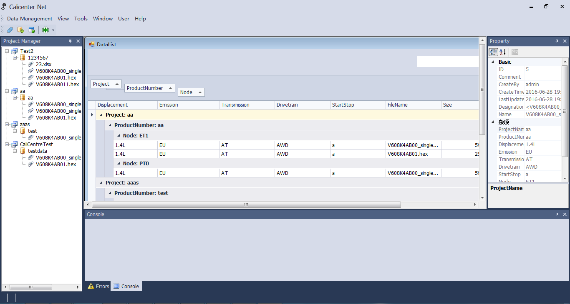Sort properties alphabetically with A-Z icon
The image size is (570, 304).
pos(503,52)
